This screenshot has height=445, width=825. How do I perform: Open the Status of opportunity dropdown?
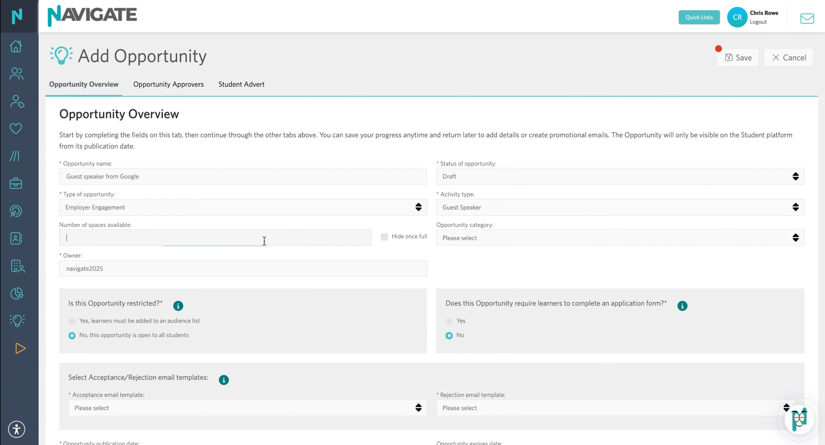click(620, 177)
